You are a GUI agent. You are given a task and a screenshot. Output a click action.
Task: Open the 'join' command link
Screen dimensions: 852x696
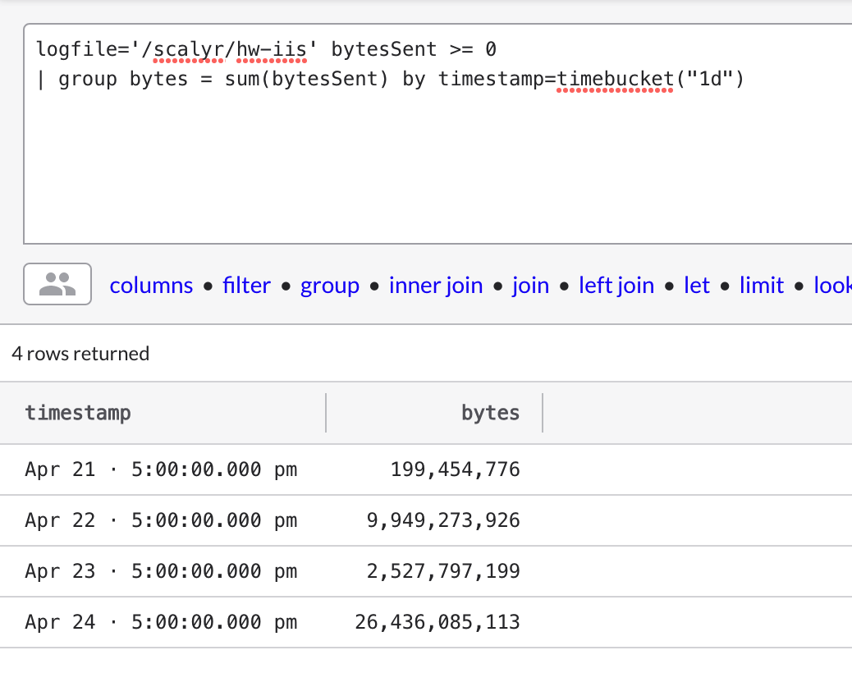coord(530,286)
